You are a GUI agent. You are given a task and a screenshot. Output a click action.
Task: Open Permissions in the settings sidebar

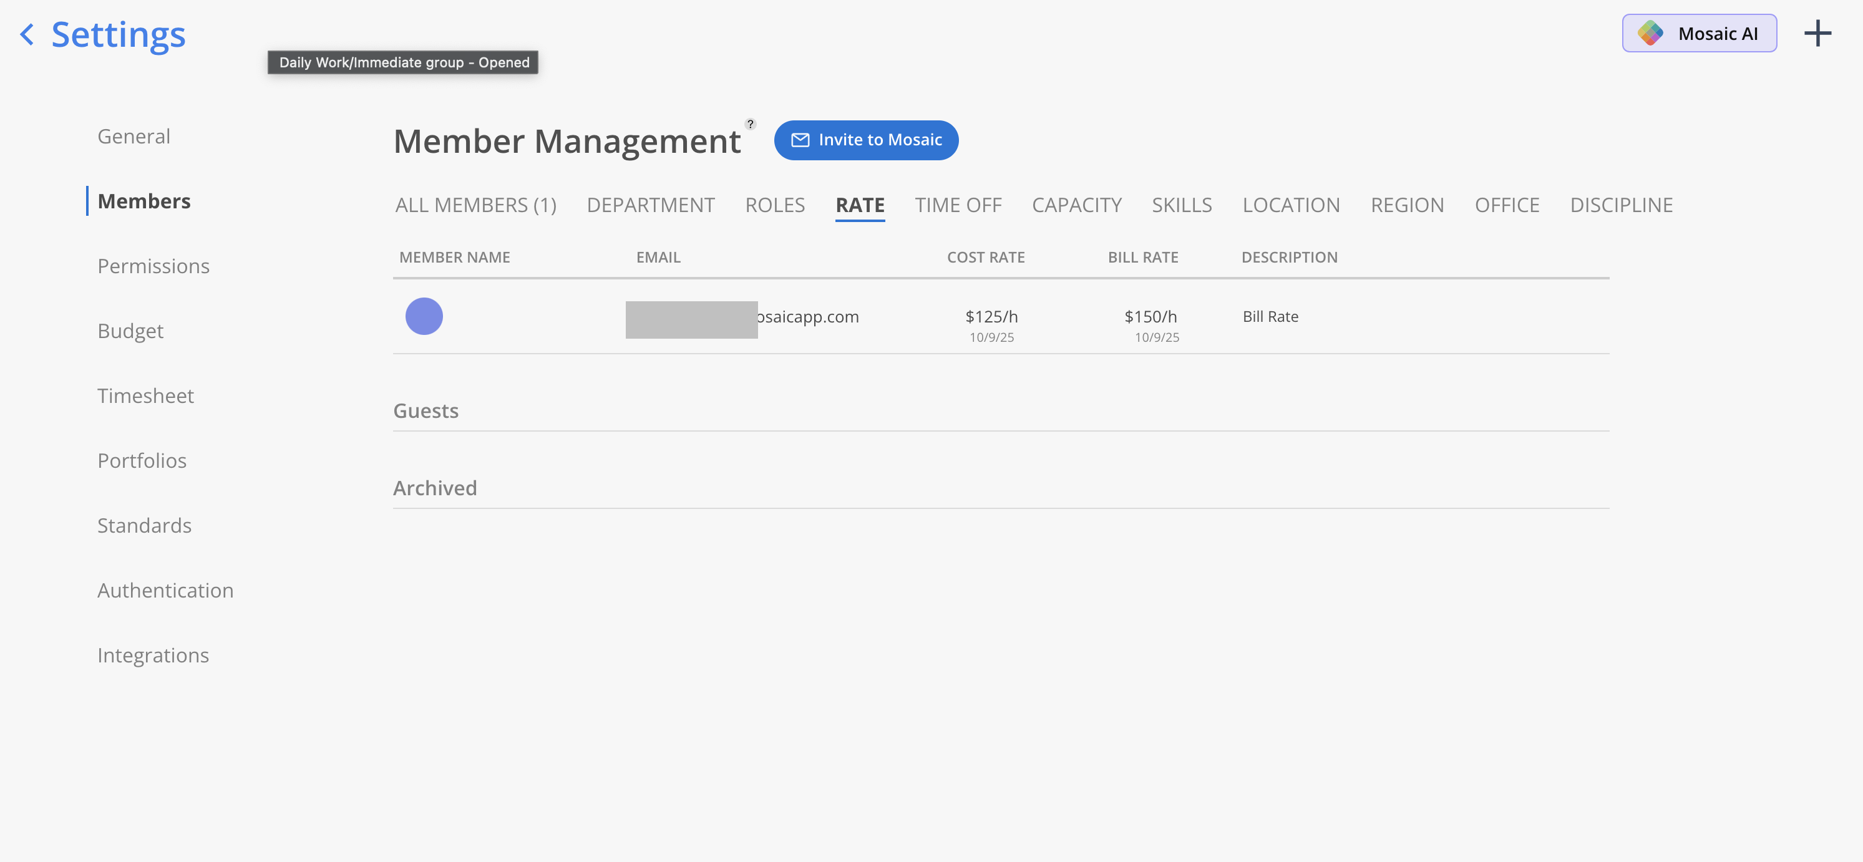point(153,266)
